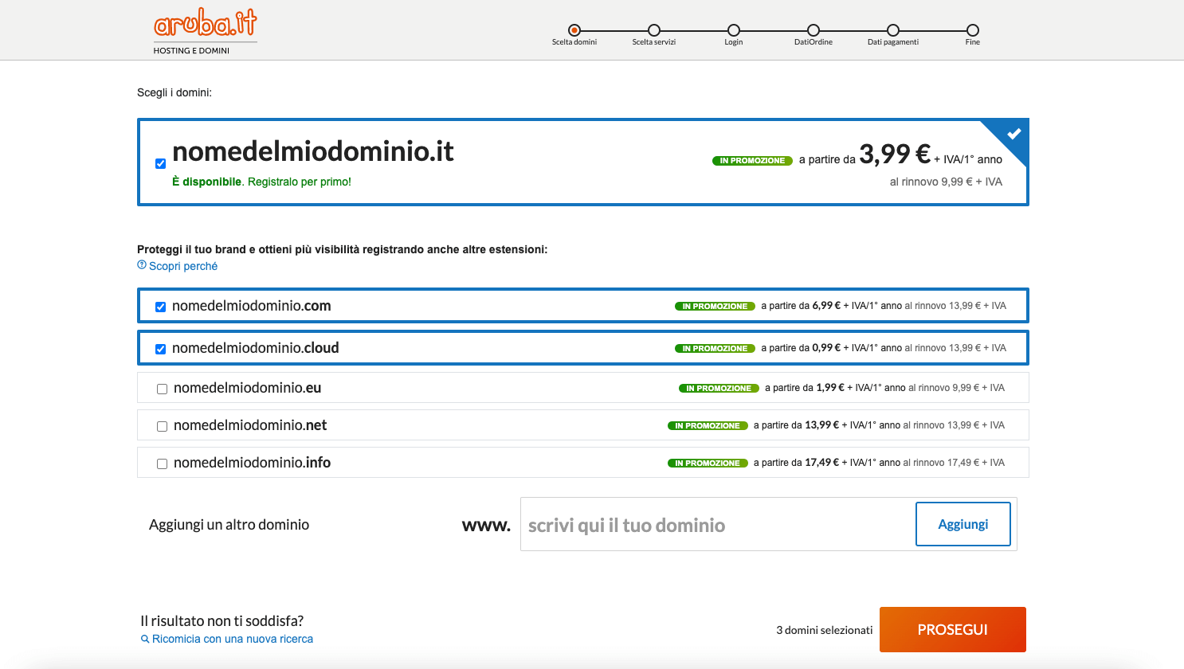
Task: Select the nomedelmiodominio.info checkbox
Action: pyautogui.click(x=162, y=463)
